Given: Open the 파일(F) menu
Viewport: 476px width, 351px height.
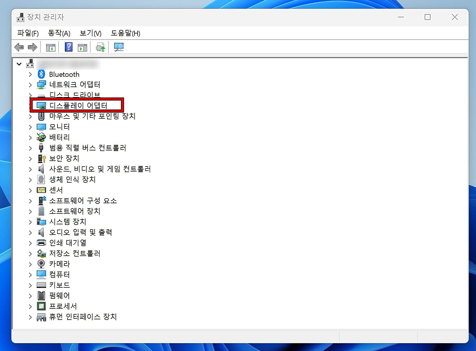Looking at the screenshot, I should point(28,33).
